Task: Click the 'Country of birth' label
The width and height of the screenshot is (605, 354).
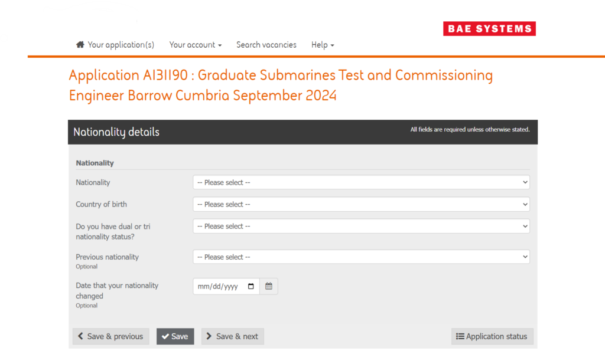Action: 101,204
